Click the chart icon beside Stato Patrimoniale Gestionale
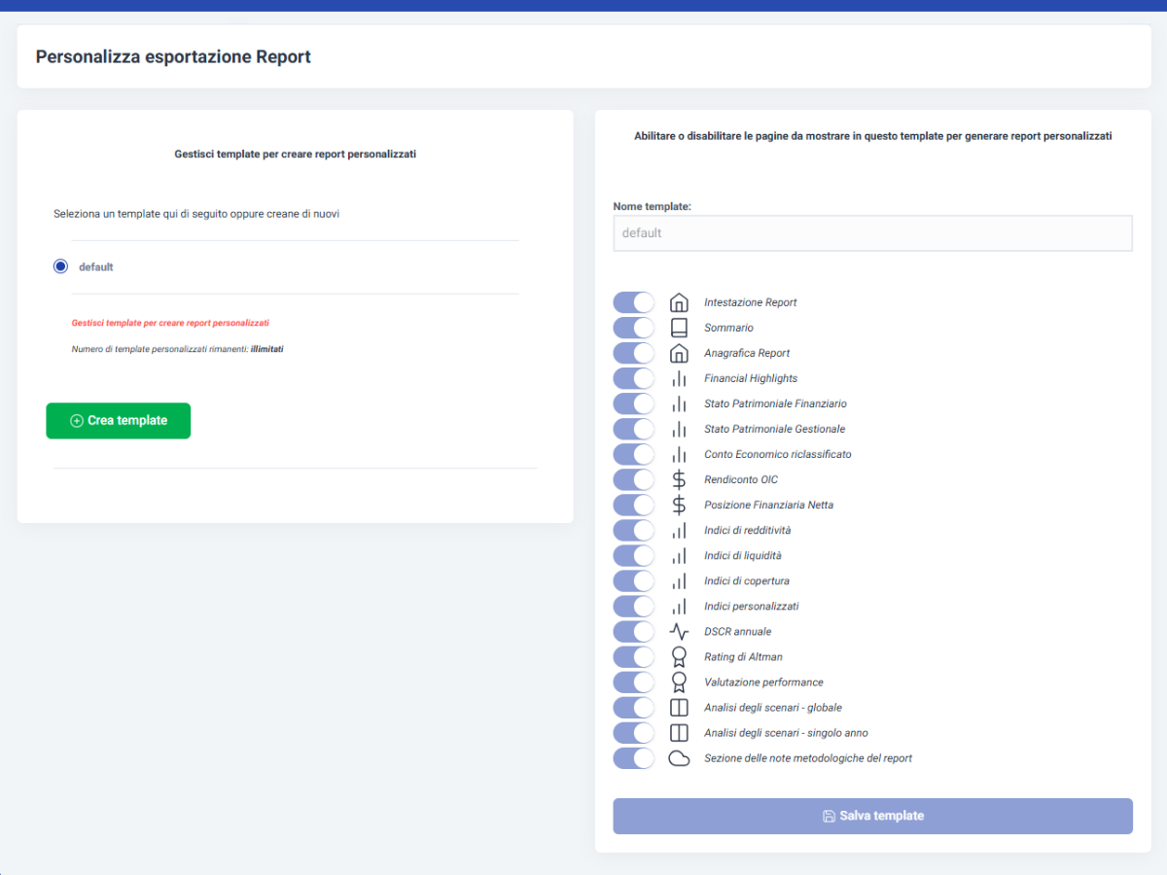 coord(679,429)
